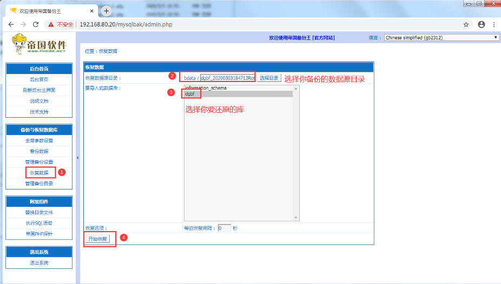Reload the page with refresh icon
Screen dimensions: 501x284
point(36,24)
